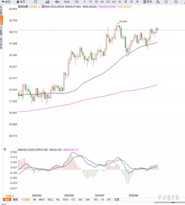
Task: Select the KDJ indicator tab
Action: click(80, 200)
